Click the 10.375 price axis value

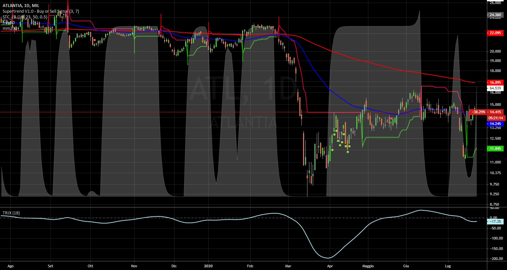click(x=495, y=173)
